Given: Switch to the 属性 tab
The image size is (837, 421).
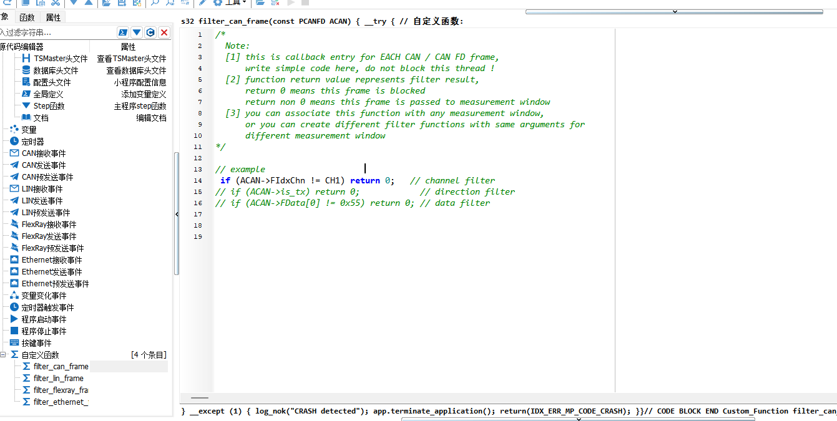Looking at the screenshot, I should pyautogui.click(x=54, y=17).
